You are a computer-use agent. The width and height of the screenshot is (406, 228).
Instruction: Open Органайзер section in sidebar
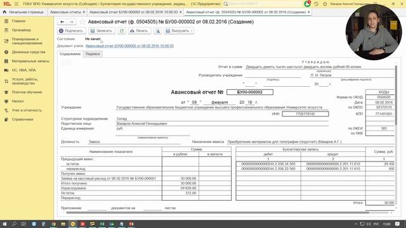click(21, 30)
